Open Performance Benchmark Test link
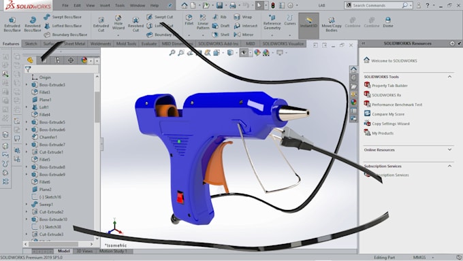 397,105
